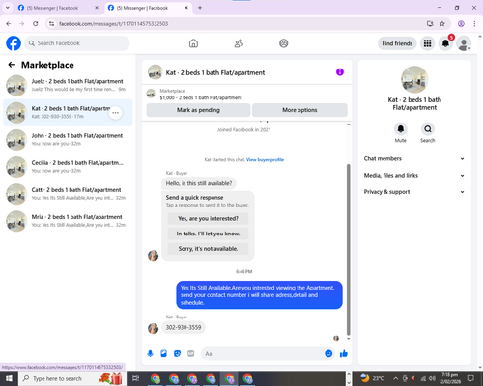Click the taskbar 'Type here to search' box
Screen dimensions: 483x386
tap(71, 378)
